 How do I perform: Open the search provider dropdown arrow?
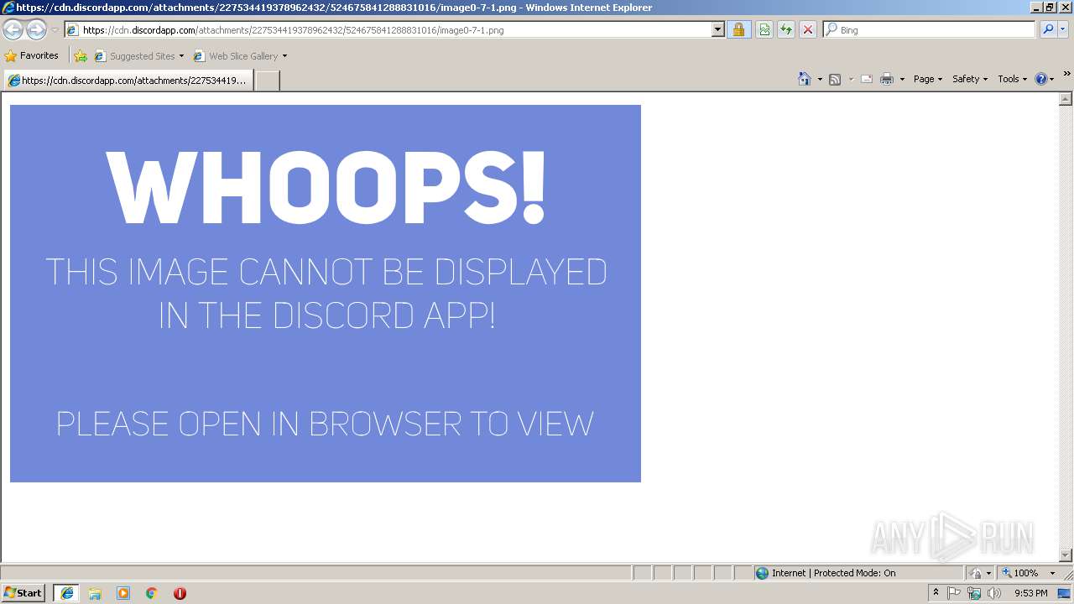point(1063,30)
